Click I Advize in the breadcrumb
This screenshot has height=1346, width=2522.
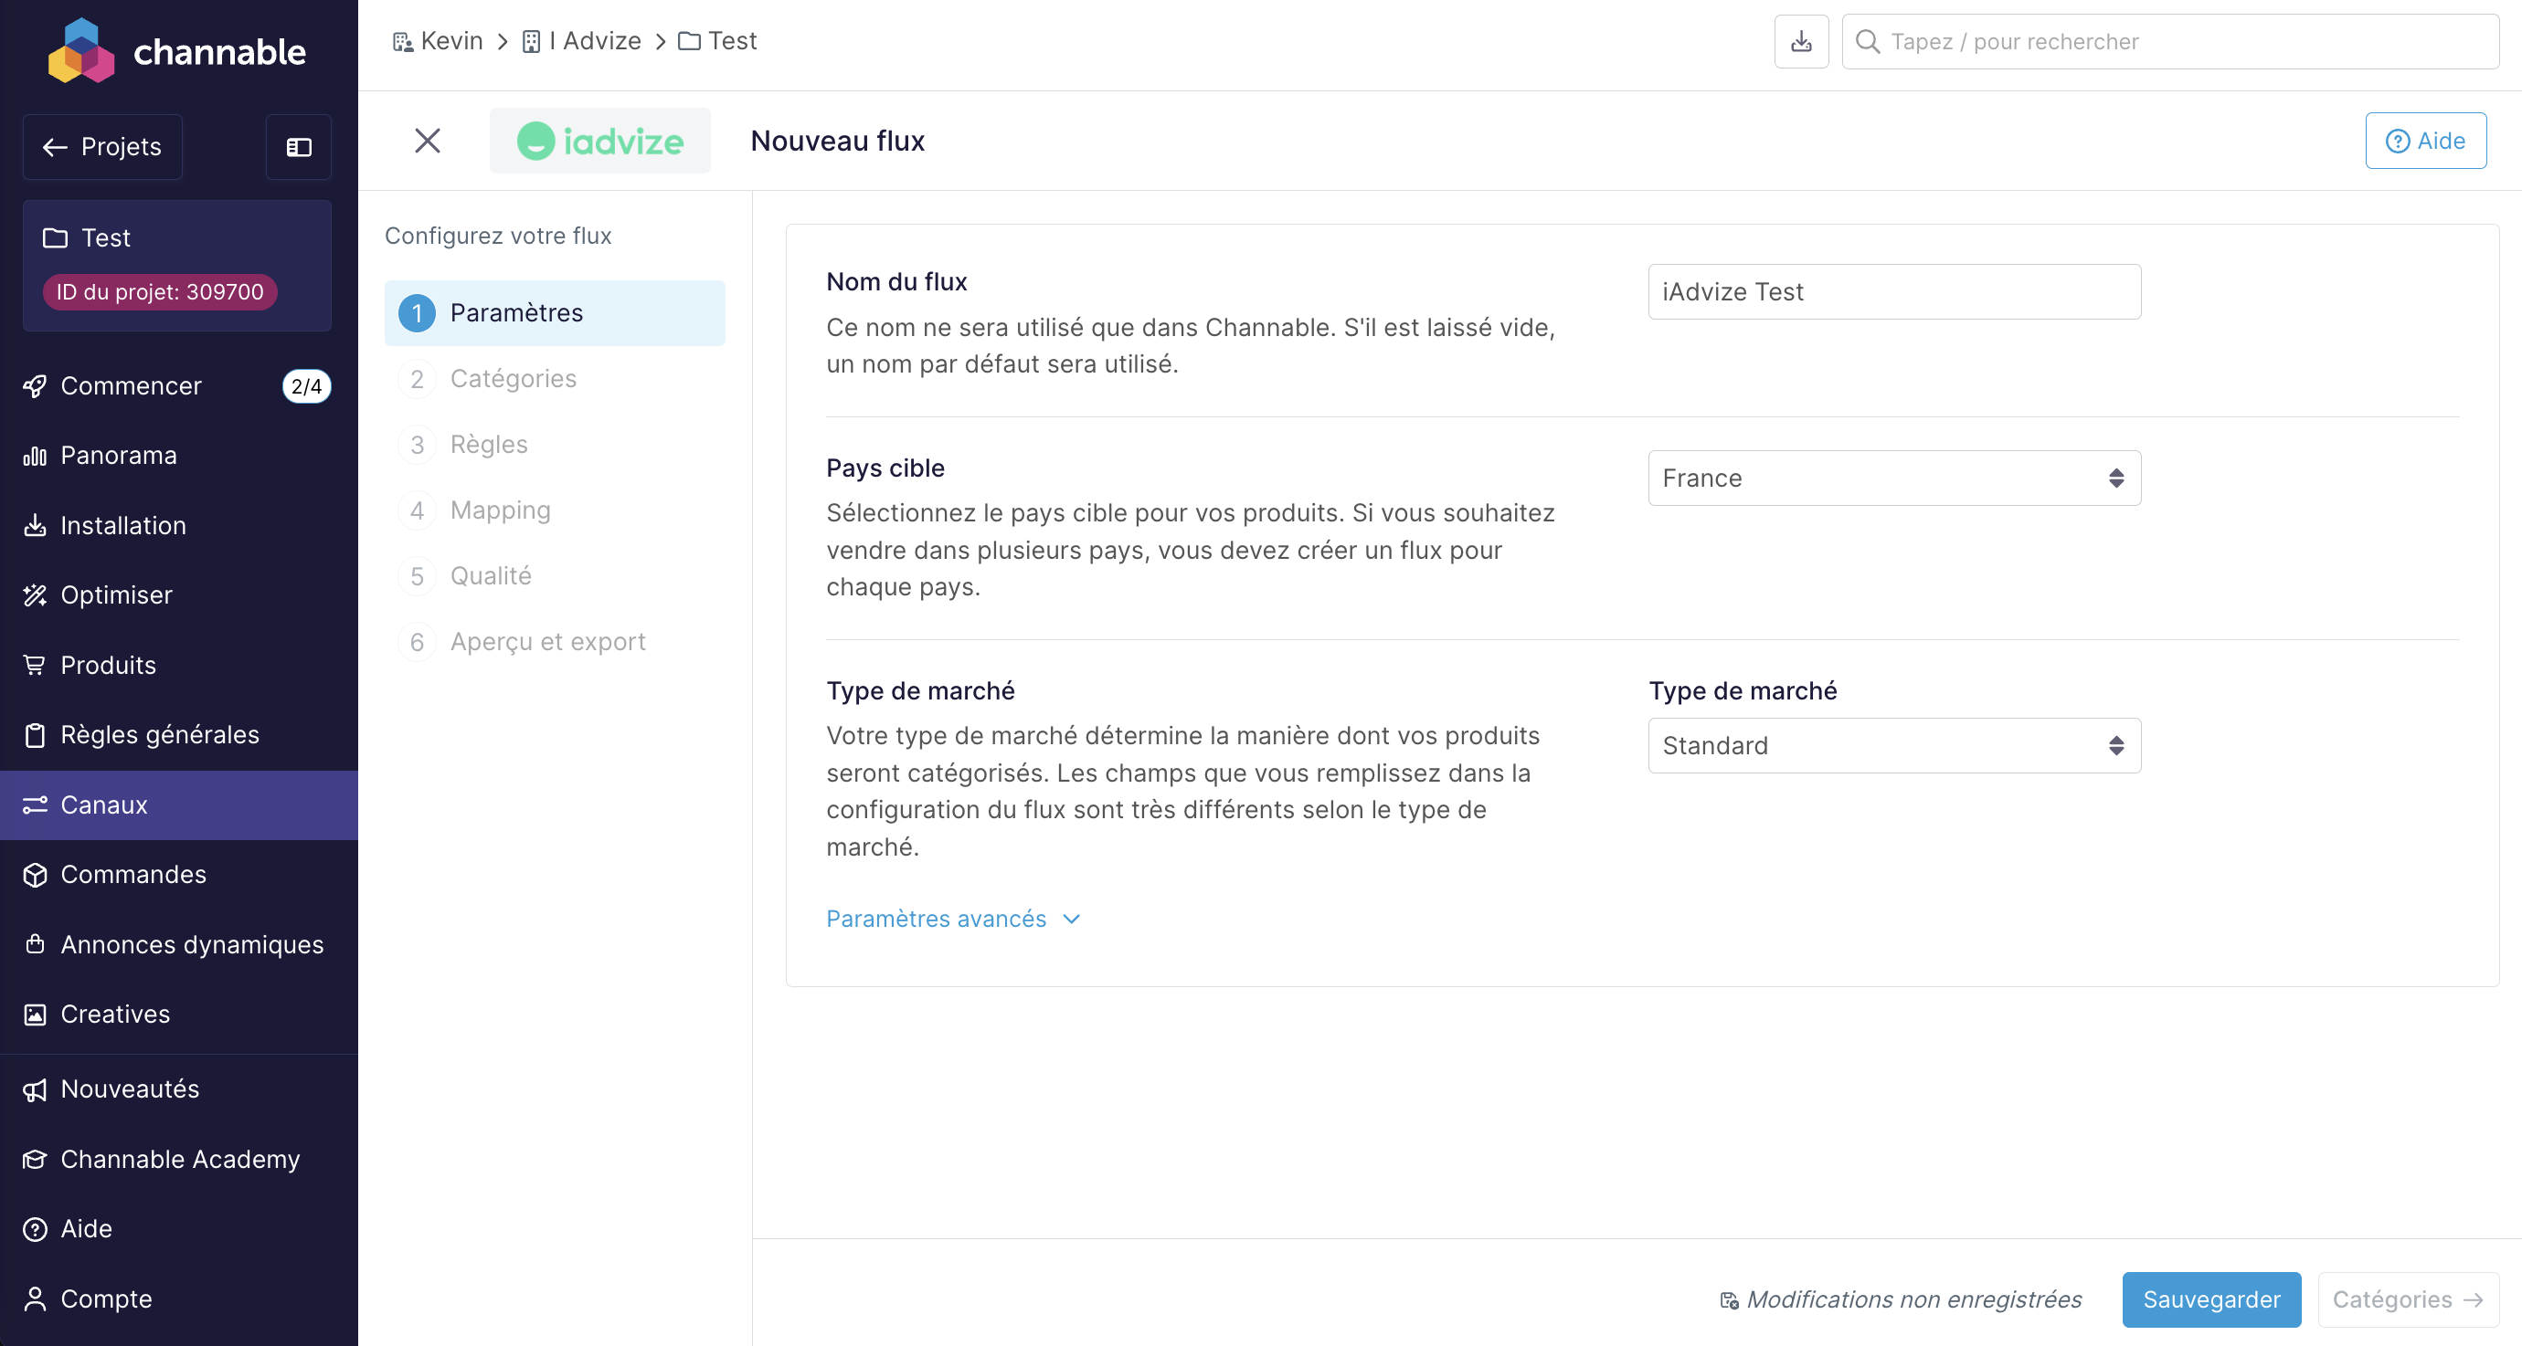tap(594, 41)
